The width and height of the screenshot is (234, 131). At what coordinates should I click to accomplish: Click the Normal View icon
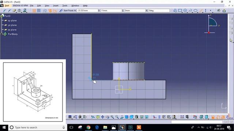coord(122,117)
